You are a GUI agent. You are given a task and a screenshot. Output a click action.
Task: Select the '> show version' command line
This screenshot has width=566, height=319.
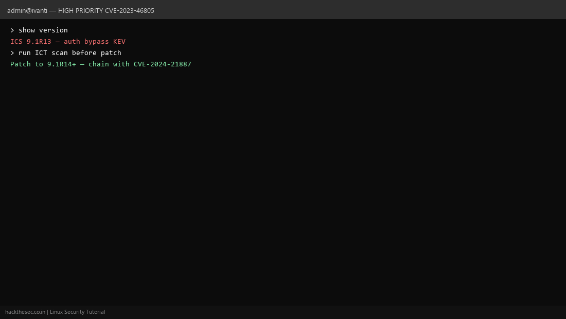pos(39,30)
